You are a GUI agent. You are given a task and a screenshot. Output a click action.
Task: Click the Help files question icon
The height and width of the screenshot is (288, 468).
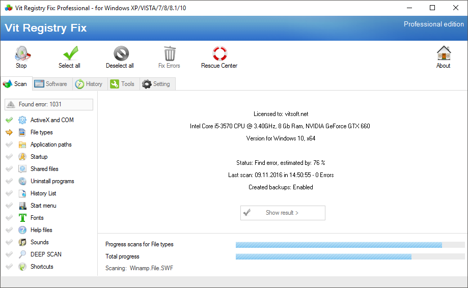click(22, 230)
